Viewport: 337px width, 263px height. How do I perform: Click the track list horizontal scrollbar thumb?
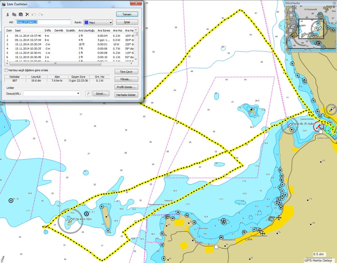click(55, 63)
